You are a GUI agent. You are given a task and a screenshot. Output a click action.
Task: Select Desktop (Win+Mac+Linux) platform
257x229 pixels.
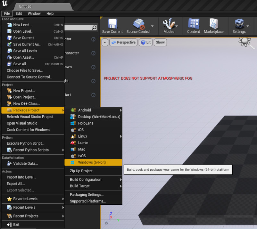(94, 117)
